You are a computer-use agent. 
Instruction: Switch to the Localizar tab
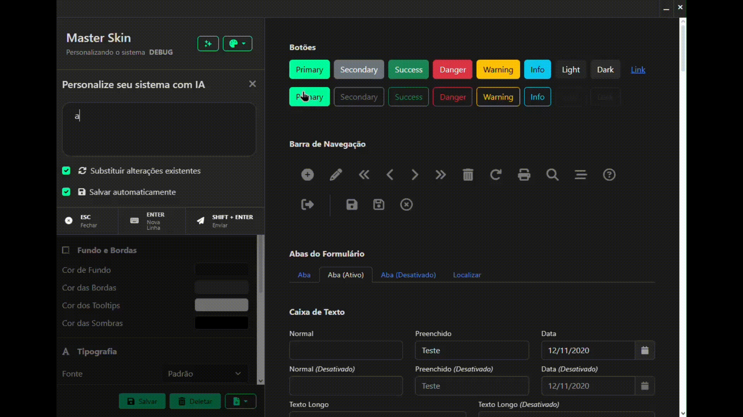pyautogui.click(x=467, y=275)
